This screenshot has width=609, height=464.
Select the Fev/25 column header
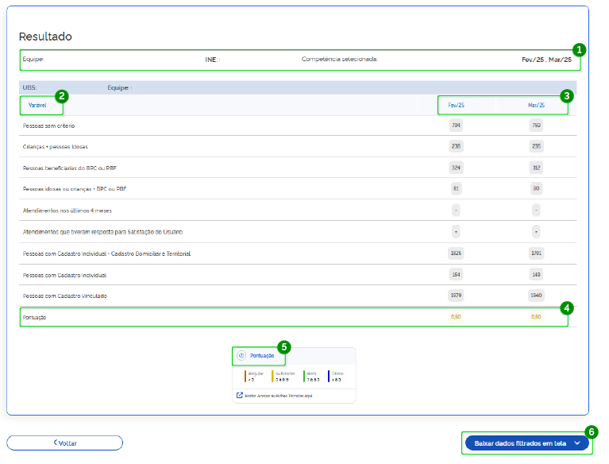[457, 105]
